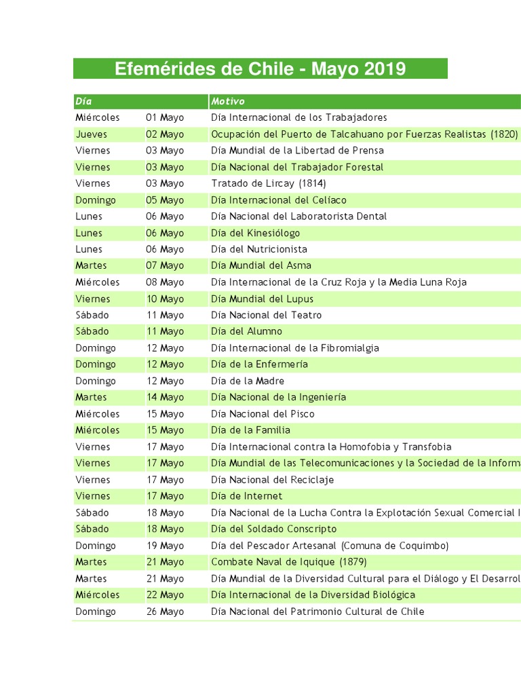Click the '10 Mayo' date cell
521x695 pixels.
coord(166,299)
